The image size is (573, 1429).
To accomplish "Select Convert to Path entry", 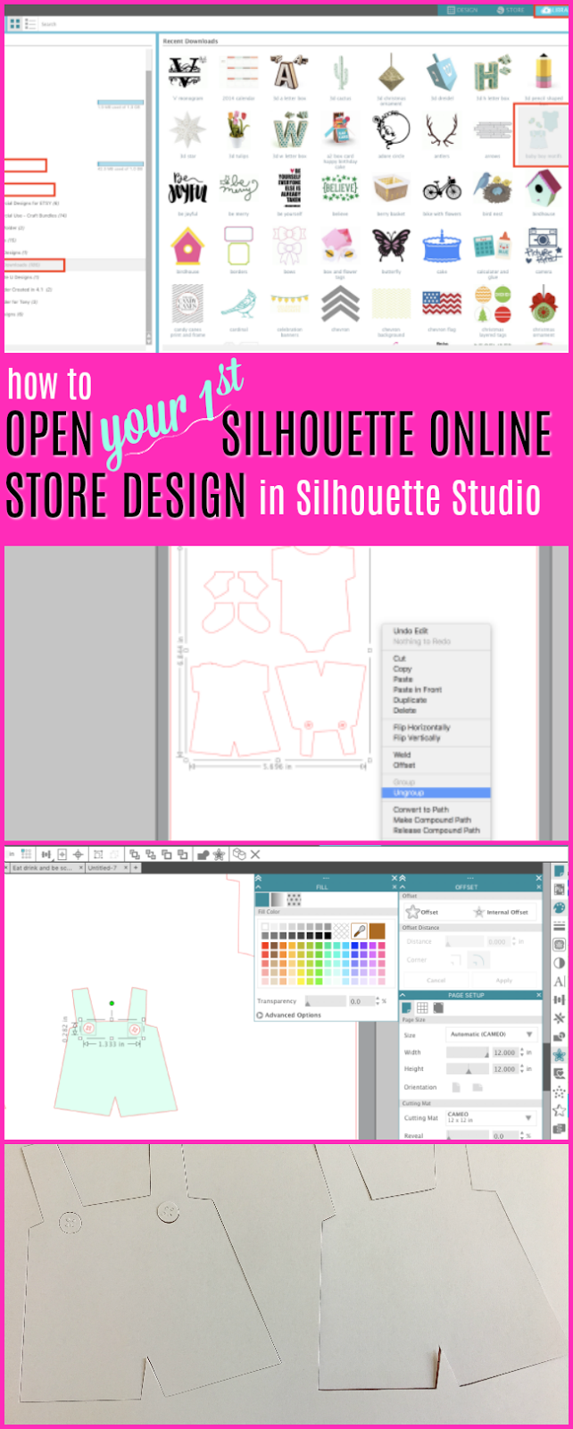I will click(420, 809).
